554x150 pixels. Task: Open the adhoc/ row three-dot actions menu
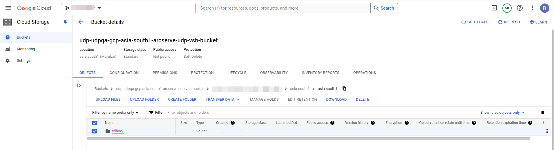547,131
